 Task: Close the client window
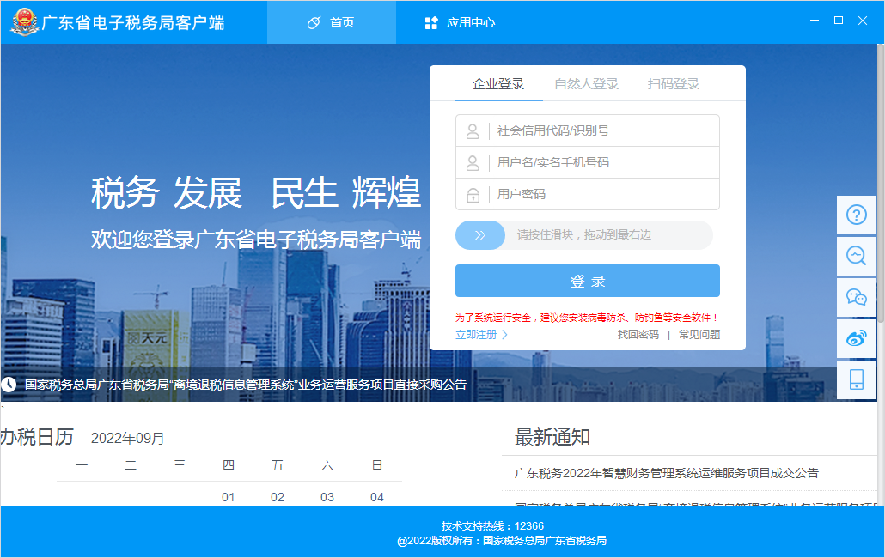(863, 21)
